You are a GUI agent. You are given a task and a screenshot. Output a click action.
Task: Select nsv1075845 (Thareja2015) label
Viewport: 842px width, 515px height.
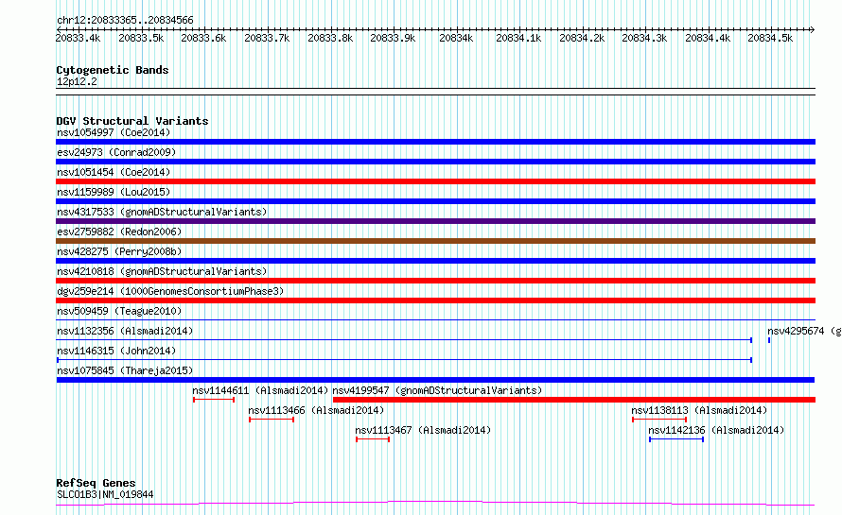(x=125, y=370)
